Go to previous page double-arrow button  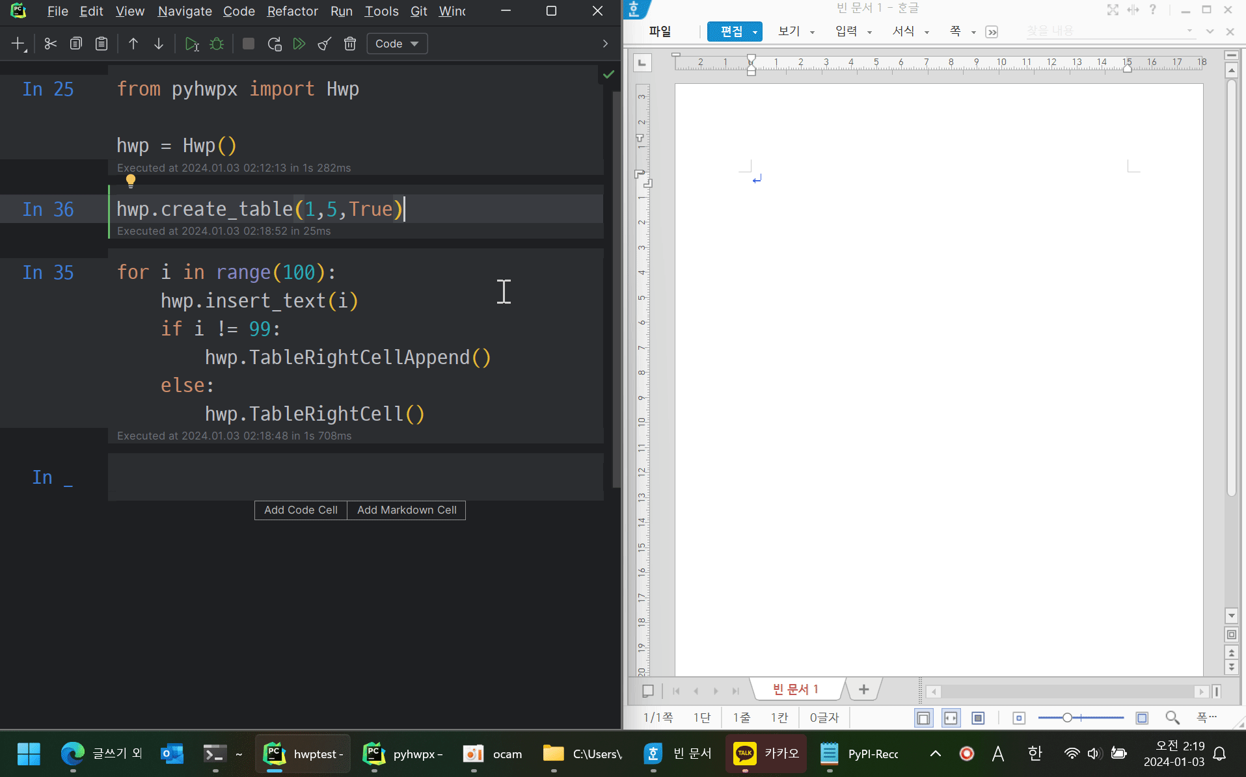[x=1231, y=652]
